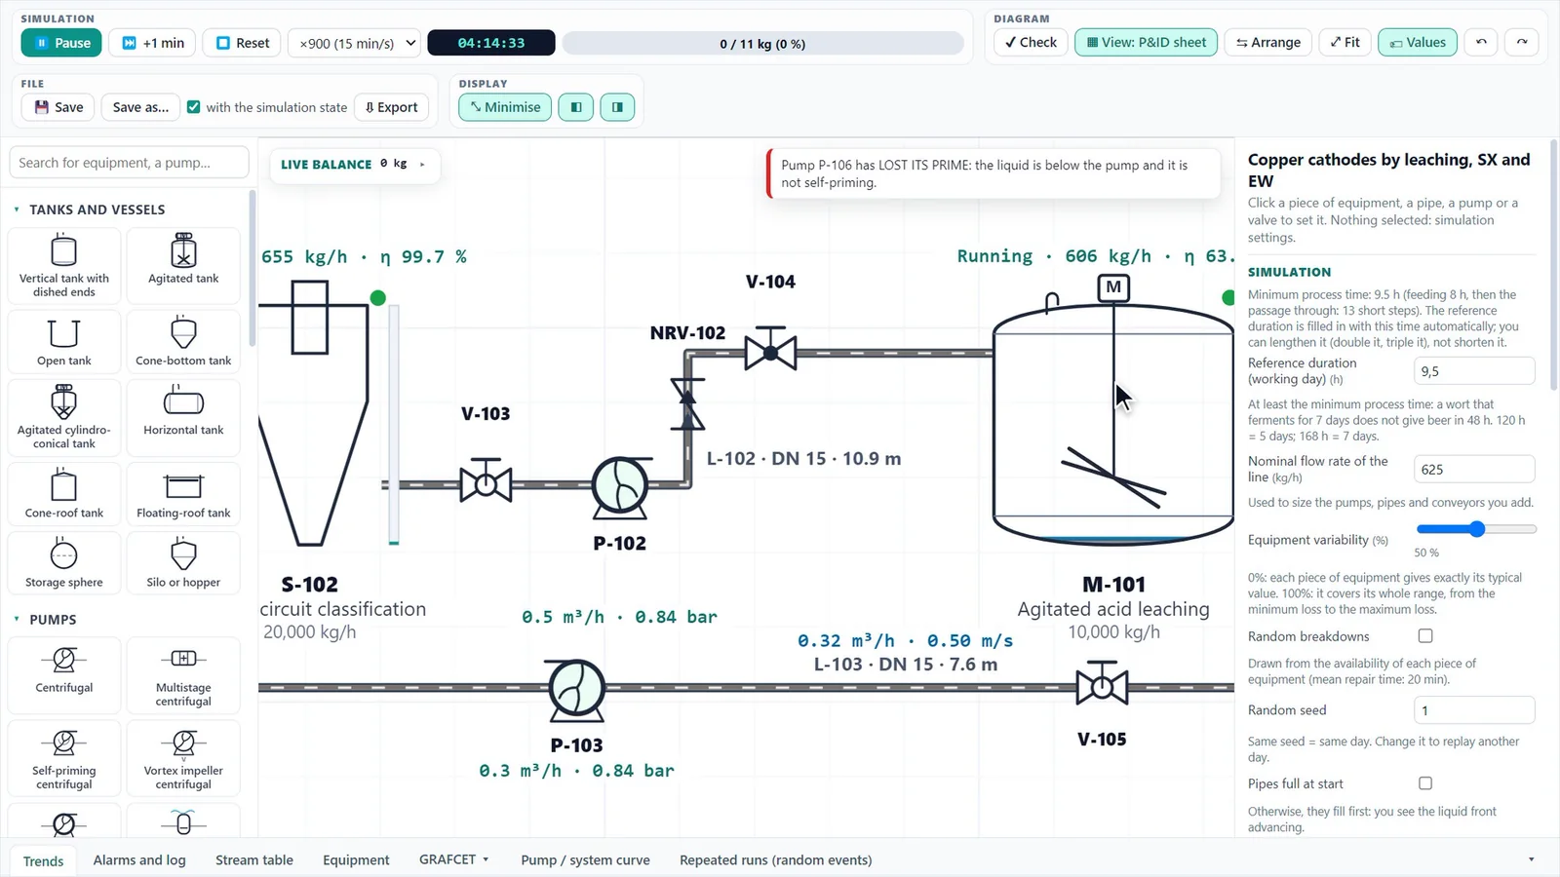Adjust the Equipment variability slider
Viewport: 1560px width, 877px height.
pyautogui.click(x=1476, y=529)
